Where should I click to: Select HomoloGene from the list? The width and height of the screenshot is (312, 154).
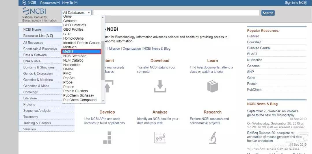73,38
